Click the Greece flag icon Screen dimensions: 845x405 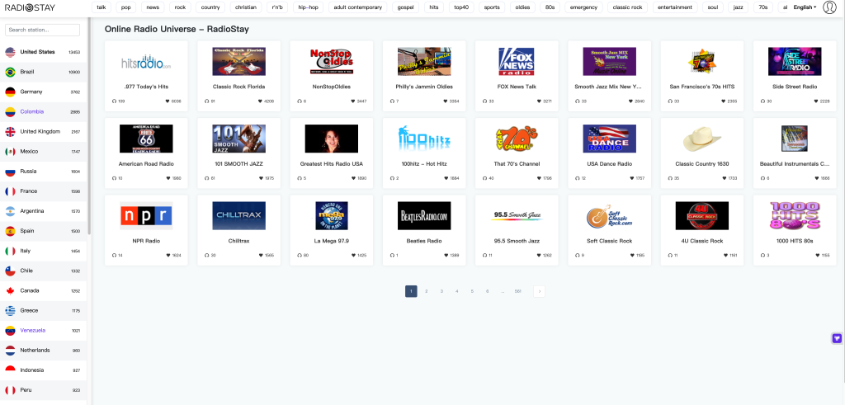coord(10,311)
